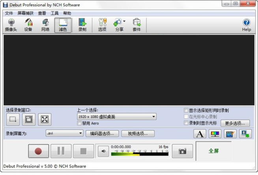Enable the 禁用 Aero checkbox
This screenshot has height=175, width=258.
click(79, 123)
